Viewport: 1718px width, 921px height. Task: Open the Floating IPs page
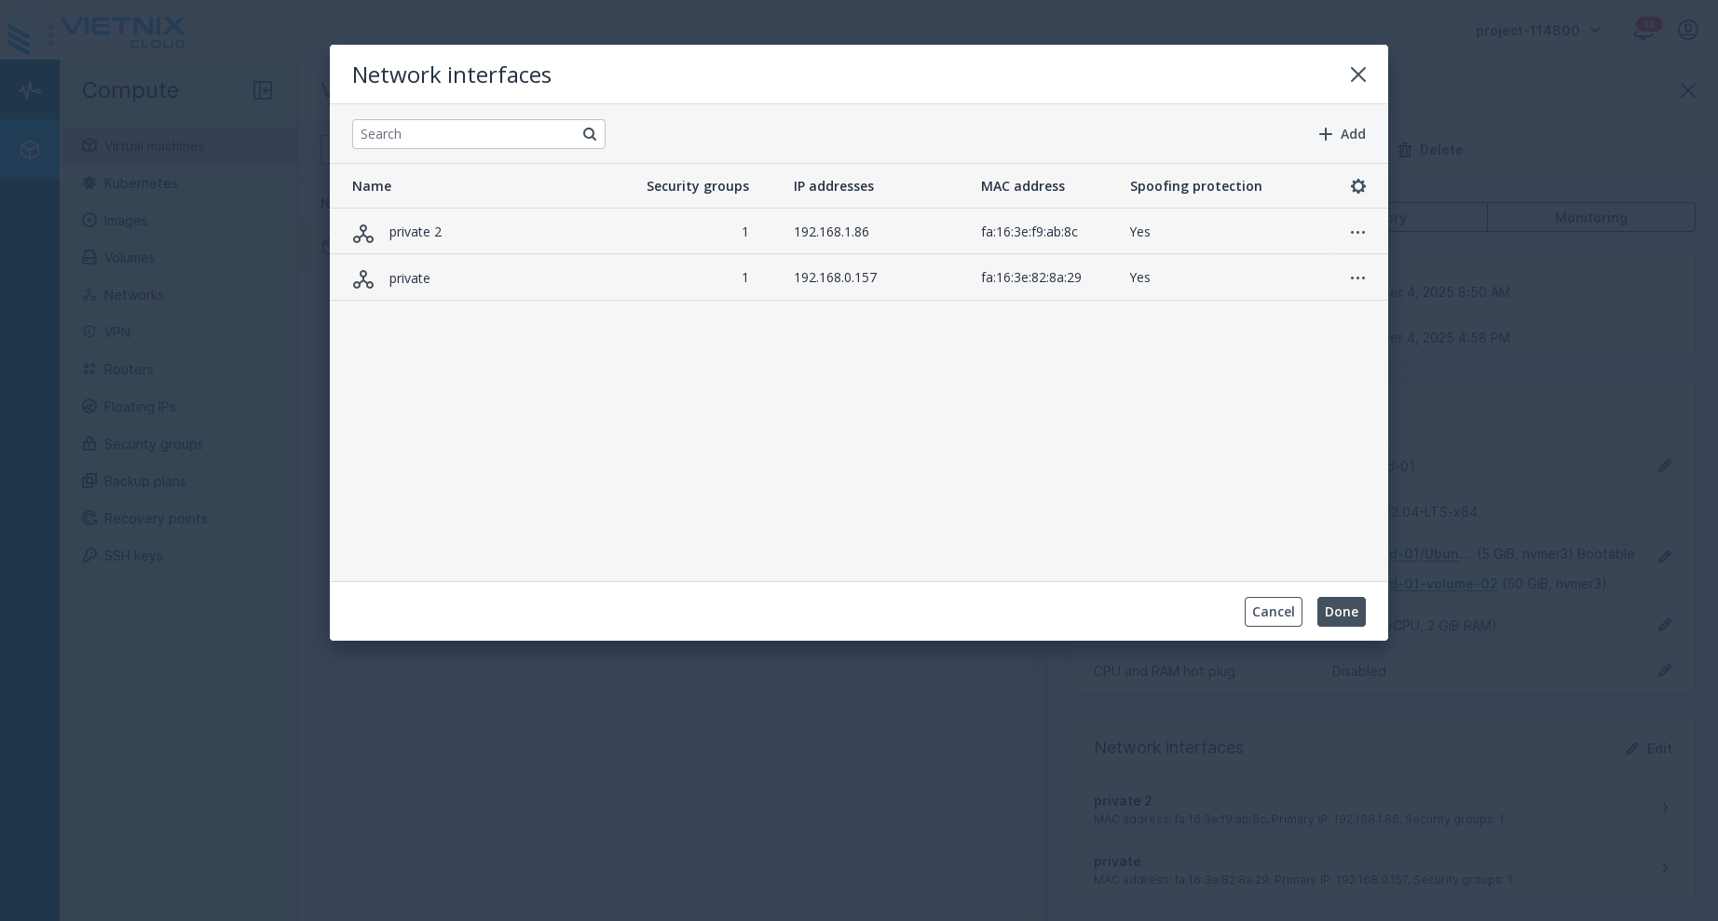(x=140, y=407)
